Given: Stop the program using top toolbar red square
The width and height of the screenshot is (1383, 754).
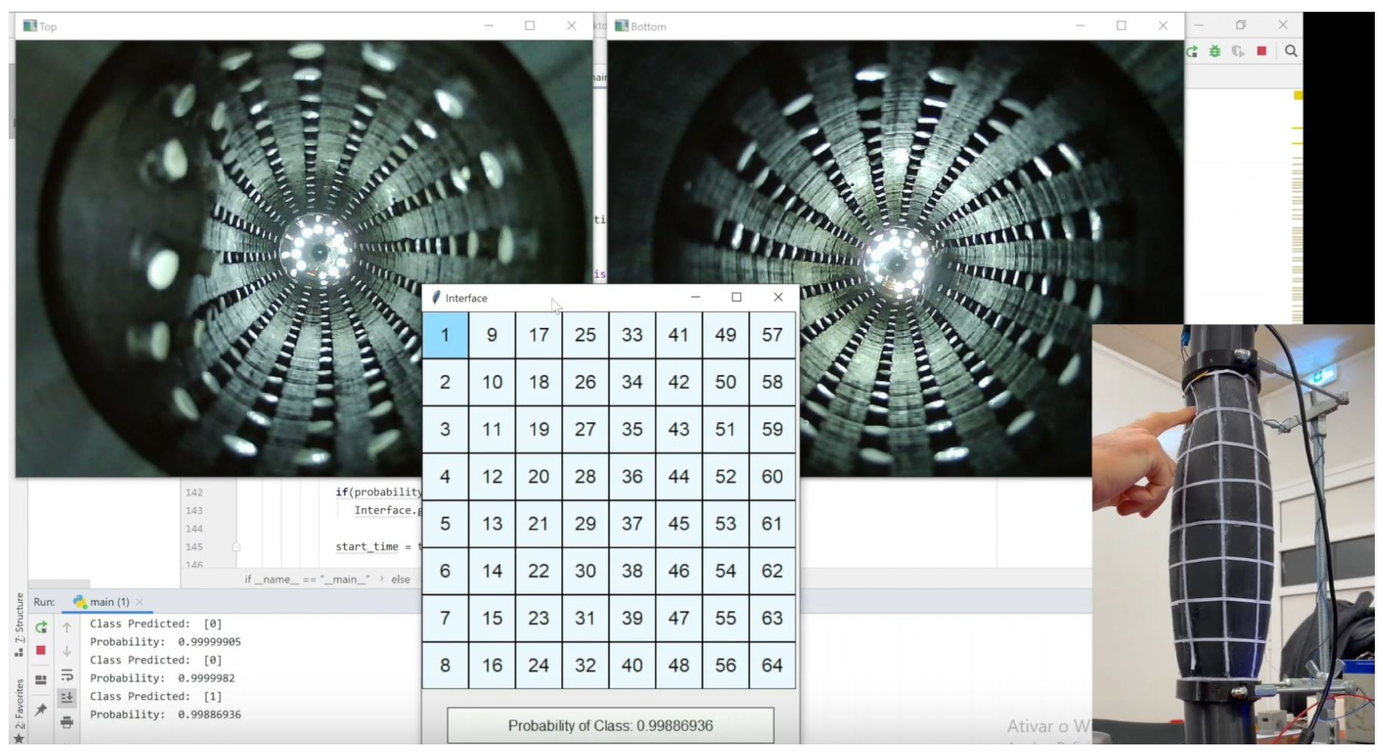Looking at the screenshot, I should tap(1262, 52).
